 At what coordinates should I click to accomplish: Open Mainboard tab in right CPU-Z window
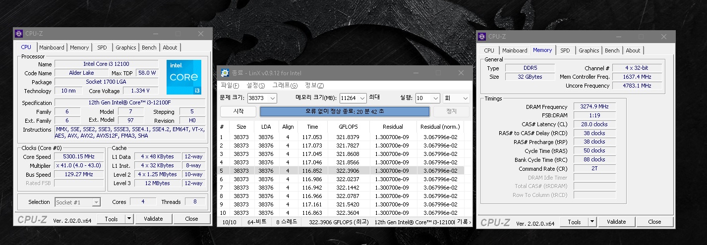[515, 50]
